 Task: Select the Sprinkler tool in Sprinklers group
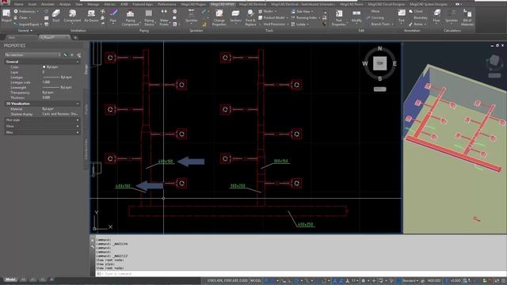point(192,16)
